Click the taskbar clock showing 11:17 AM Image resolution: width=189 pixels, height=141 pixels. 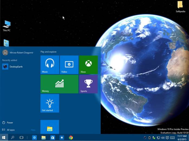click(182, 137)
